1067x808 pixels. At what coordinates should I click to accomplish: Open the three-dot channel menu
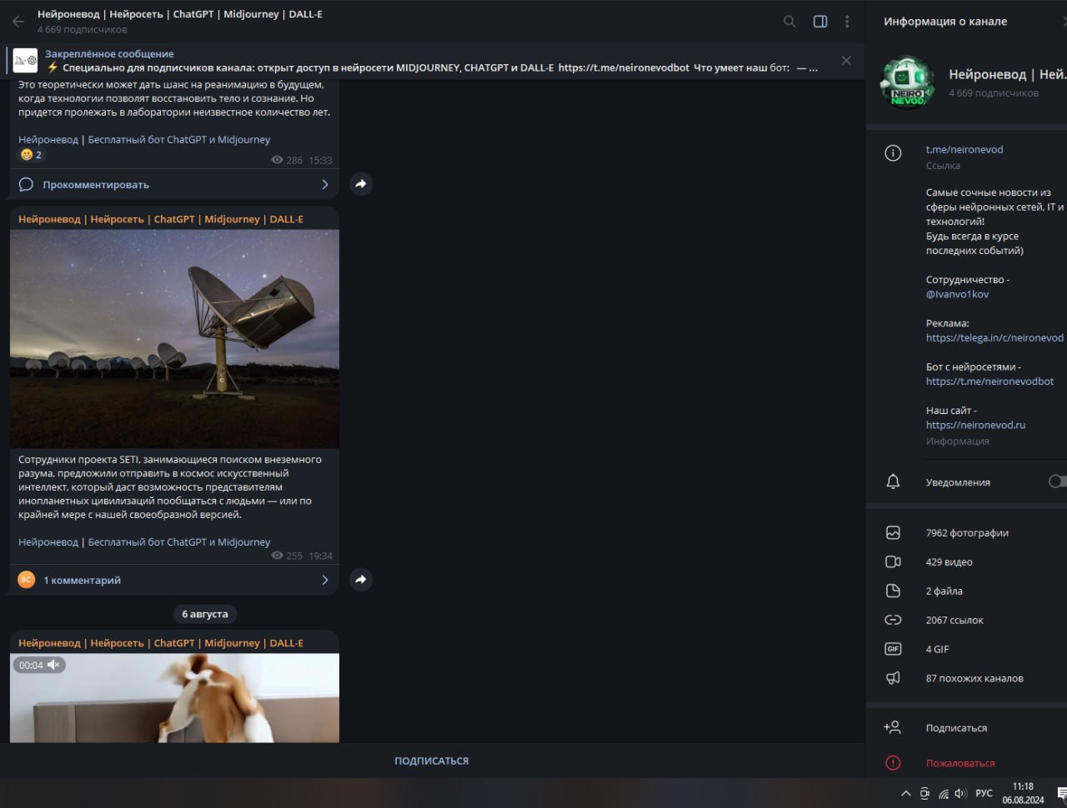pyautogui.click(x=847, y=22)
